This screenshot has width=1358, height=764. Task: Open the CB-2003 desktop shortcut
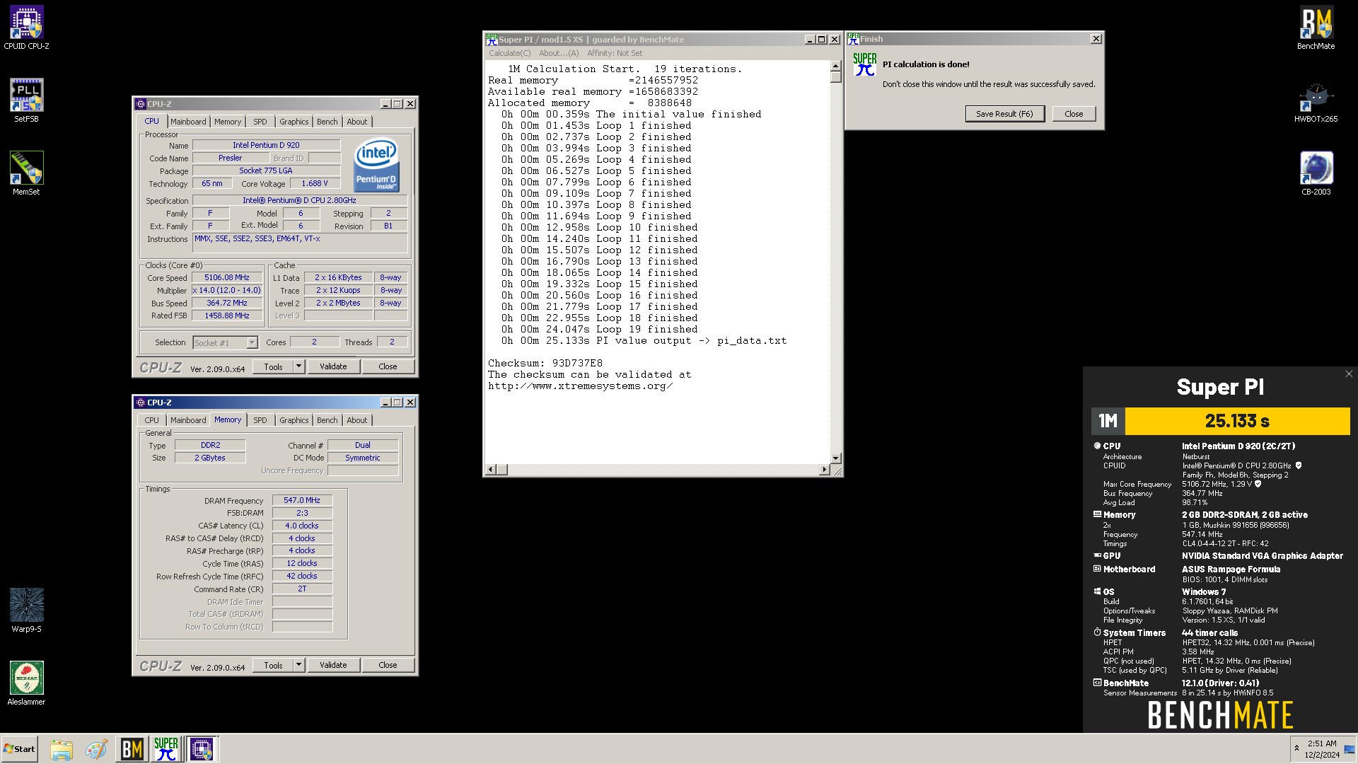pyautogui.click(x=1316, y=173)
